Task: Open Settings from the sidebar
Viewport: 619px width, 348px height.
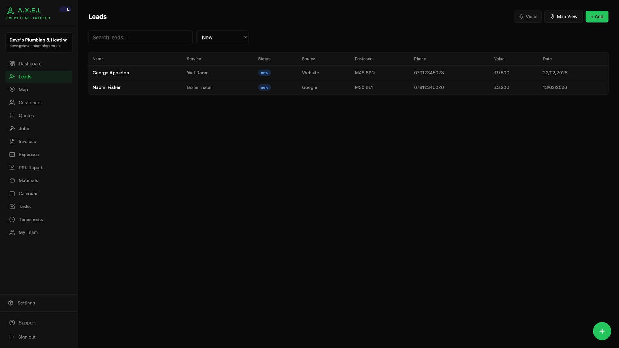Action: pyautogui.click(x=26, y=303)
